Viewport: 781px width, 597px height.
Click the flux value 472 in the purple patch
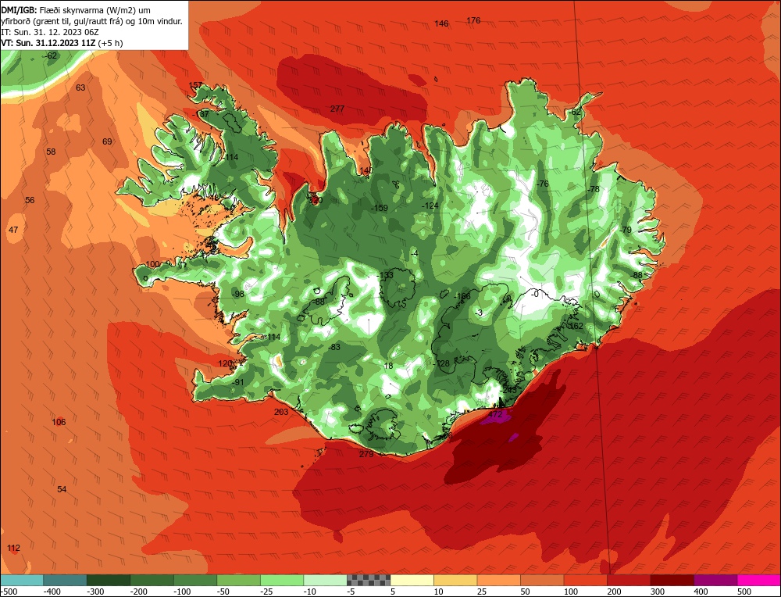coord(495,414)
